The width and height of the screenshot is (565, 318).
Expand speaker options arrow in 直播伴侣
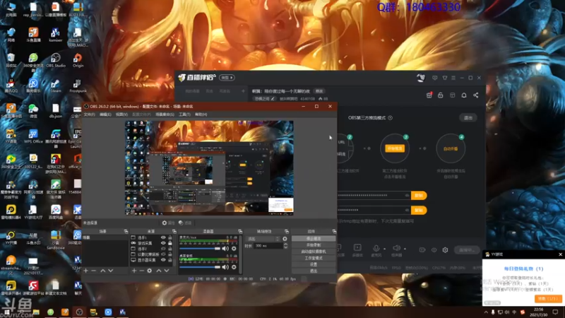click(405, 249)
